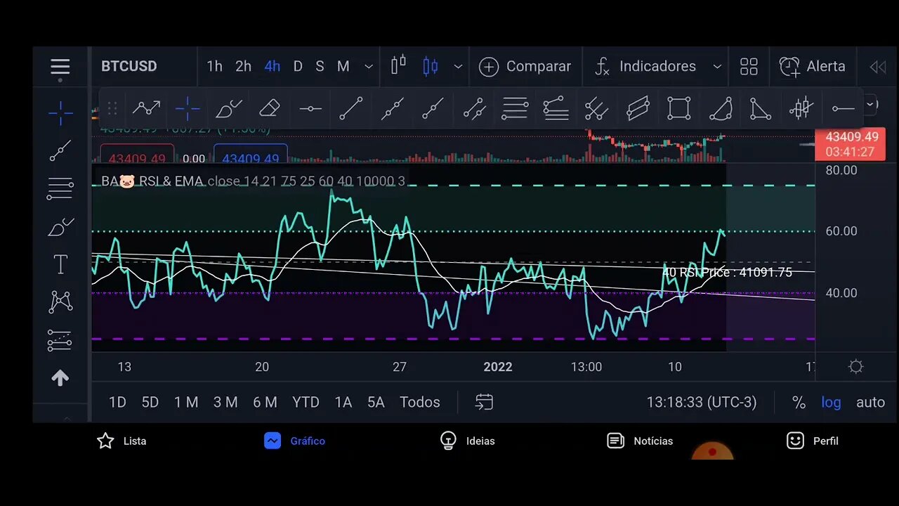
Task: Open the Notícias tab
Action: coord(640,441)
